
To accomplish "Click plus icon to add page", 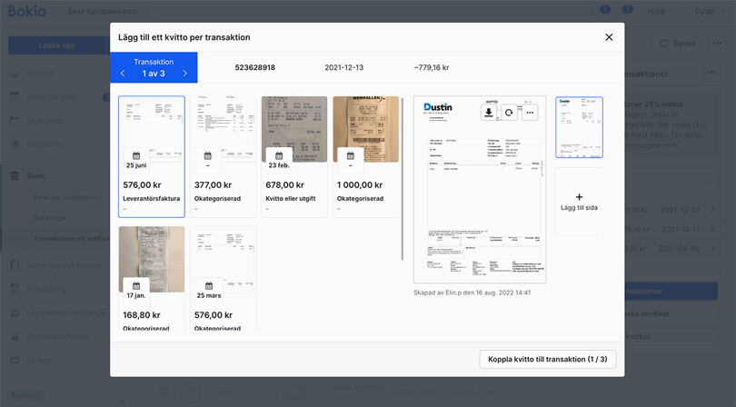I will (579, 197).
